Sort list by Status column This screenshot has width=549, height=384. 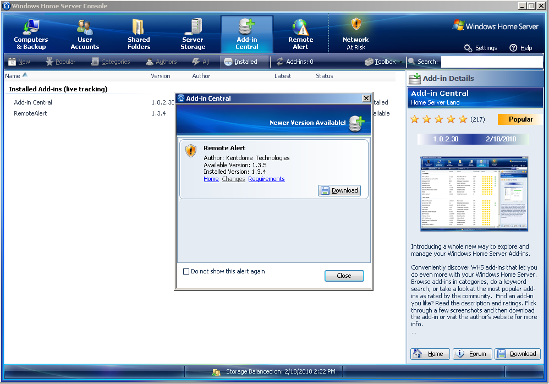tap(324, 76)
